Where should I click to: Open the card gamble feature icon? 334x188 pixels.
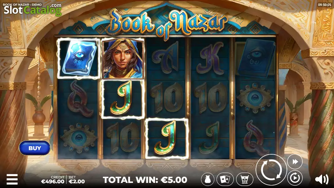point(225,179)
